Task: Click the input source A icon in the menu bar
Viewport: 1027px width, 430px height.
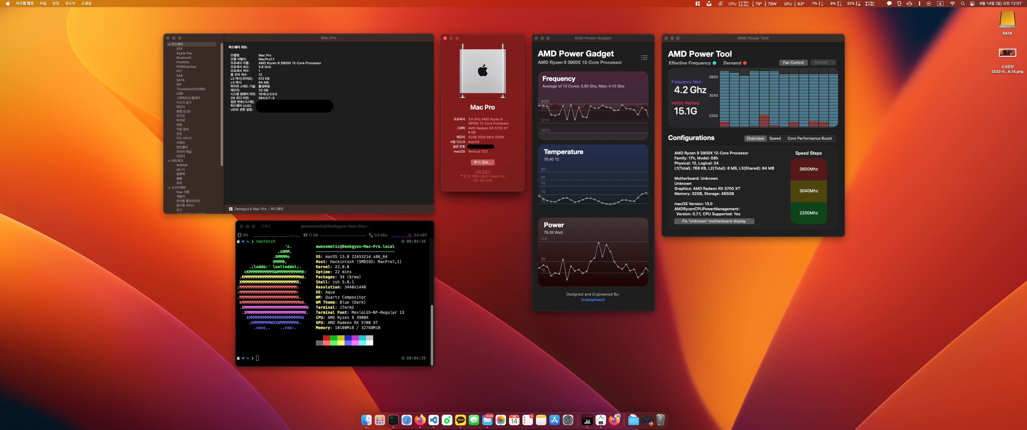Action: tap(940, 4)
